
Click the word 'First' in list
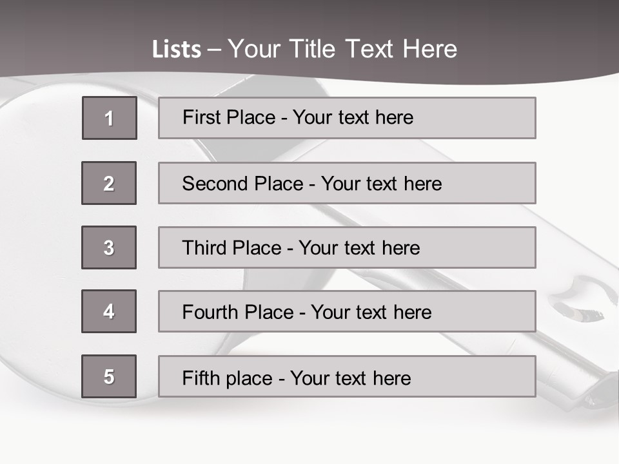[x=201, y=117]
